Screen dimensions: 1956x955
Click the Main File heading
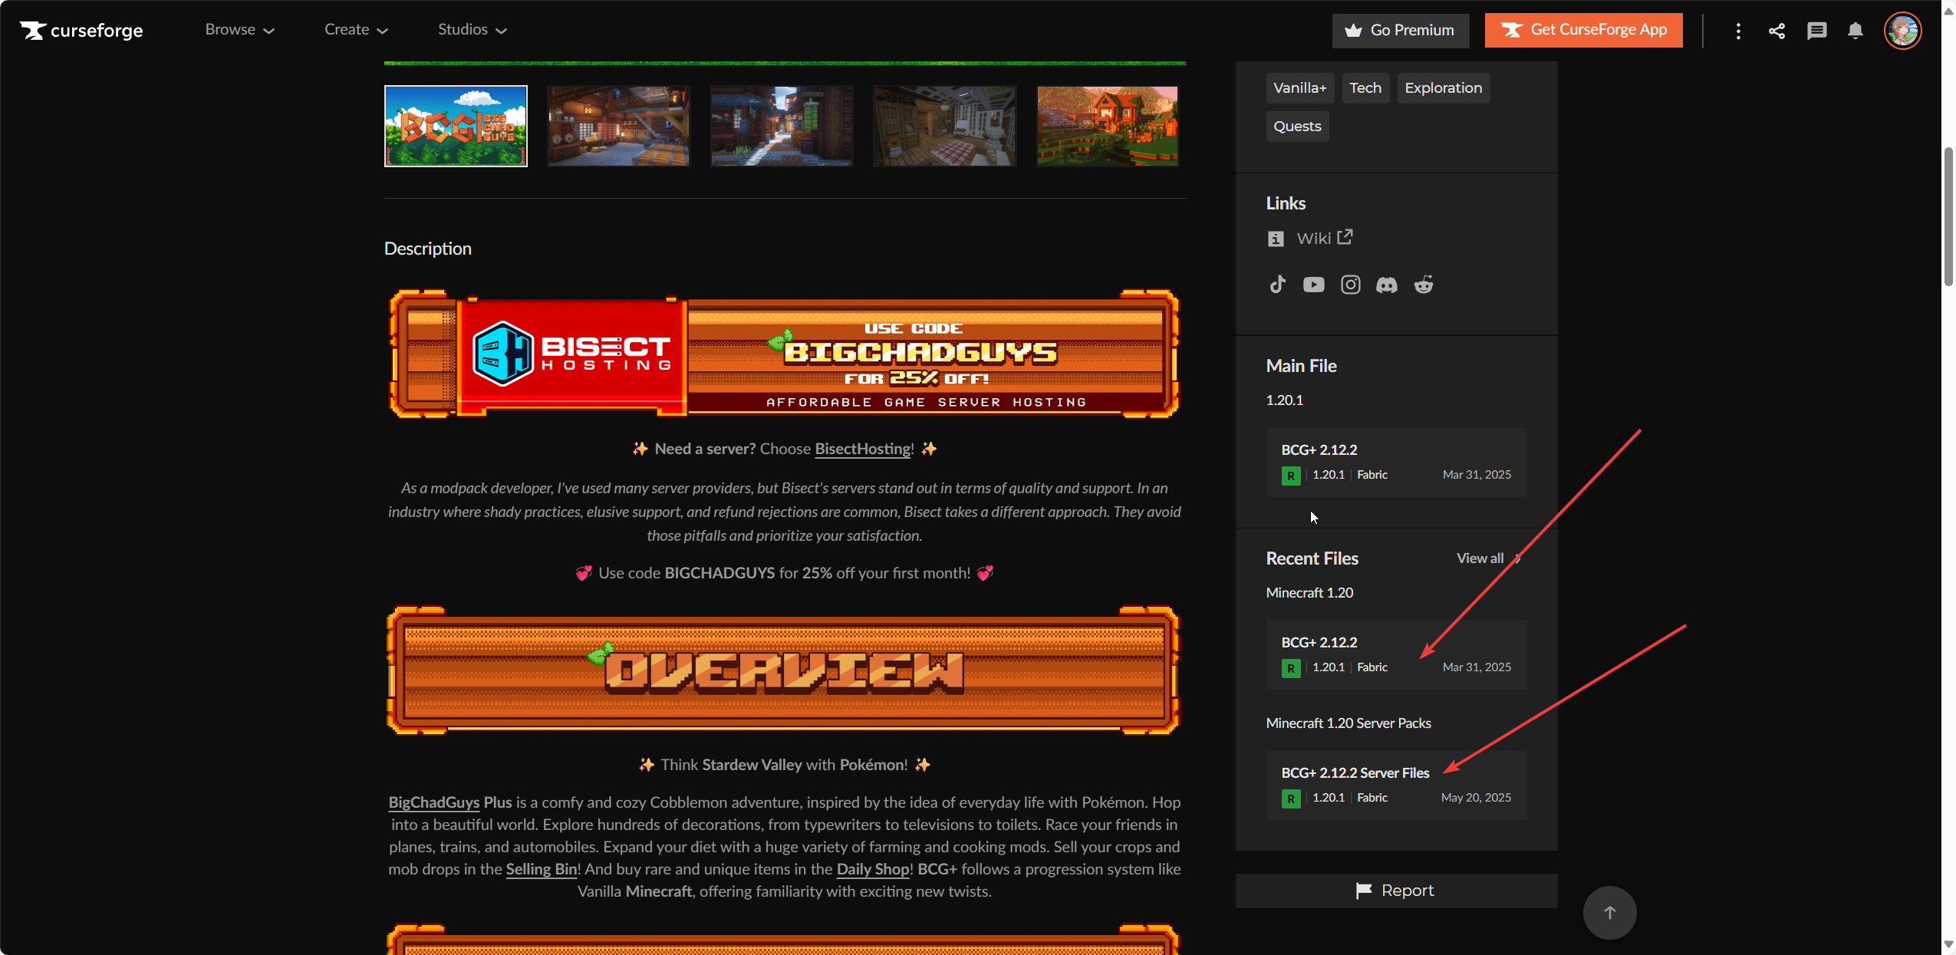tap(1301, 366)
